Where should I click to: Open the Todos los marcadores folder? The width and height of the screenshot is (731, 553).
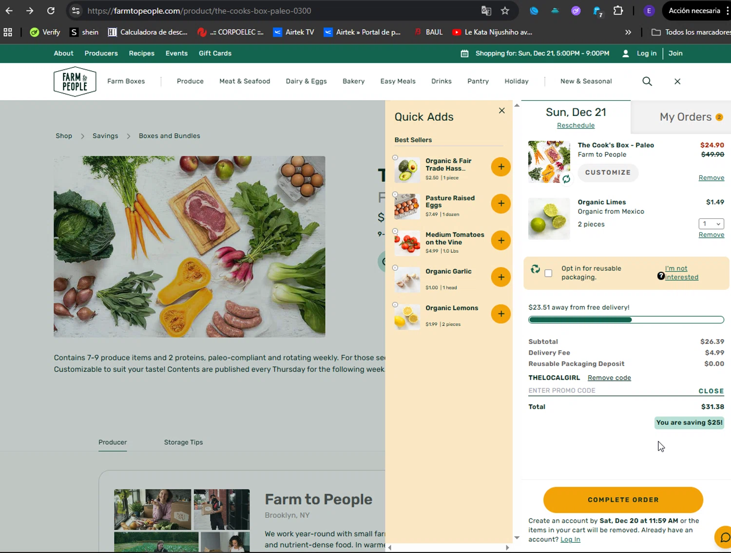[x=691, y=32]
